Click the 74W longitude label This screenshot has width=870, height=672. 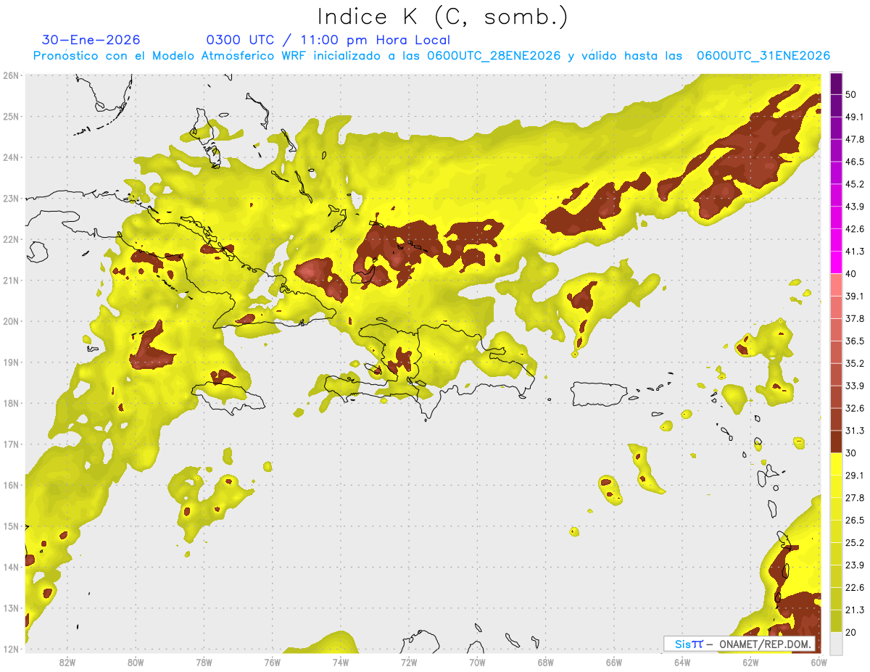point(341,662)
